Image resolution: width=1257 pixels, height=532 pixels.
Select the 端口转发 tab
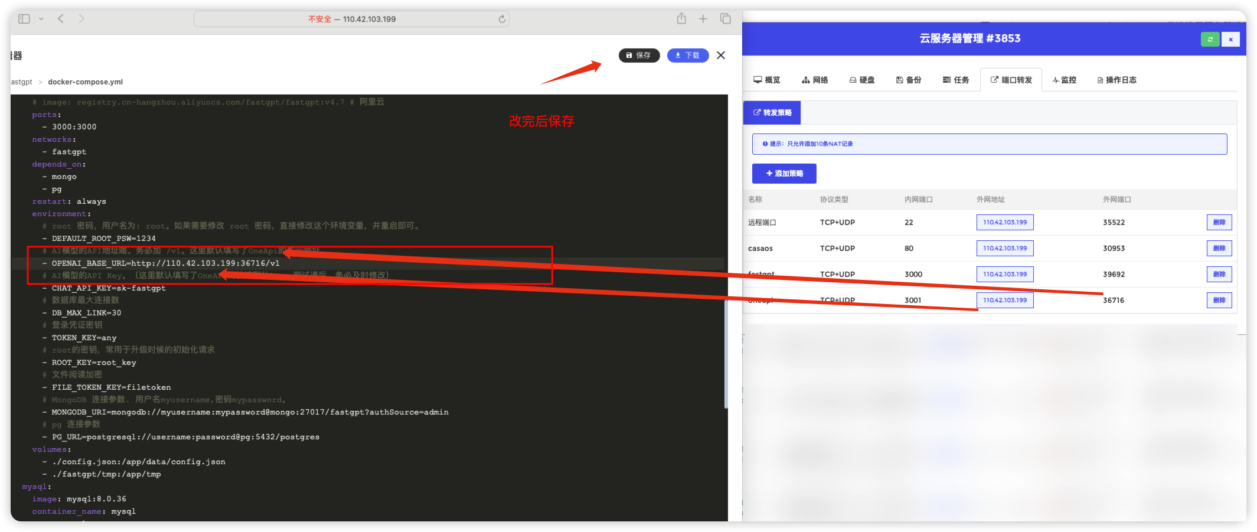tap(1011, 80)
